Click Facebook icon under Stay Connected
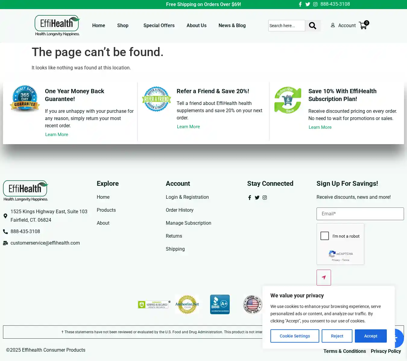Screen dimensions: 407x361 250,198
